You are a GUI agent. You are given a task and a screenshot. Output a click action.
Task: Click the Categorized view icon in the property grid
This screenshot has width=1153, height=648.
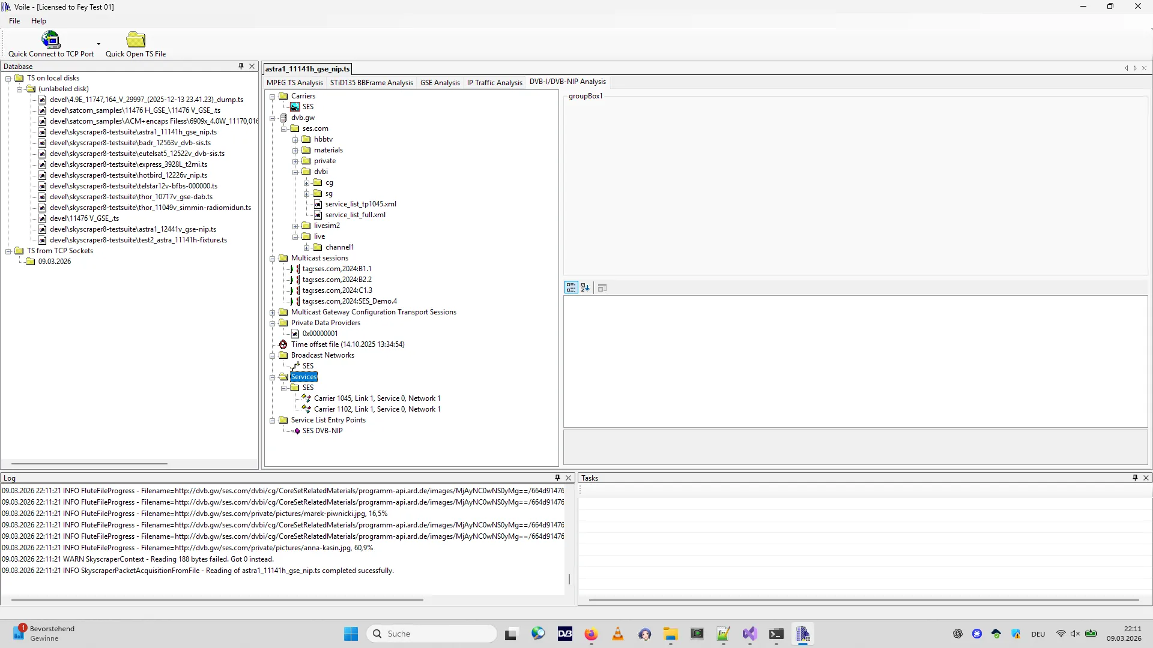coord(570,288)
